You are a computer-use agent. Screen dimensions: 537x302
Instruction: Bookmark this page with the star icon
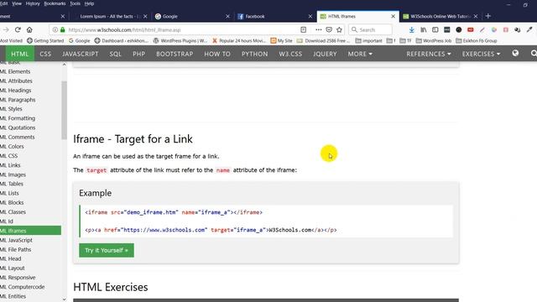(x=339, y=30)
